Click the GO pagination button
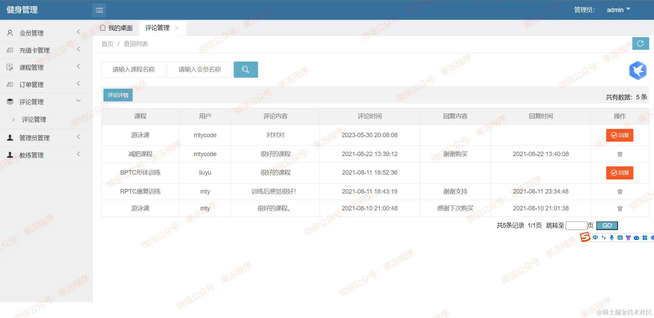The width and height of the screenshot is (654, 318). [x=607, y=226]
